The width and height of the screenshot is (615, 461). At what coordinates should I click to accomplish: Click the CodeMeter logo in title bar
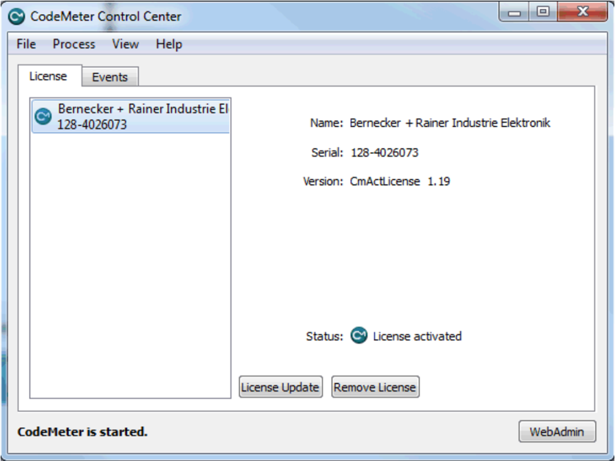[x=18, y=16]
